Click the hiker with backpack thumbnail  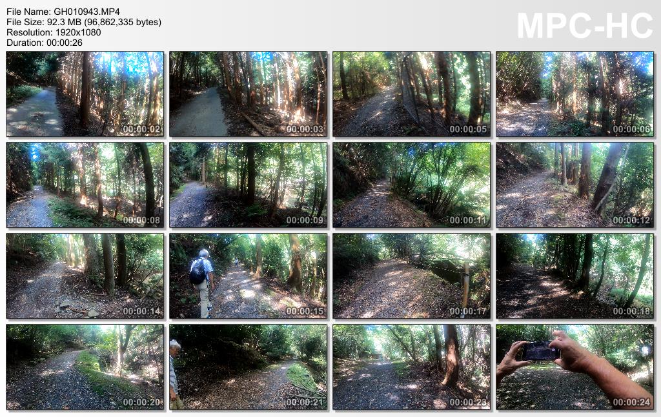(248, 276)
